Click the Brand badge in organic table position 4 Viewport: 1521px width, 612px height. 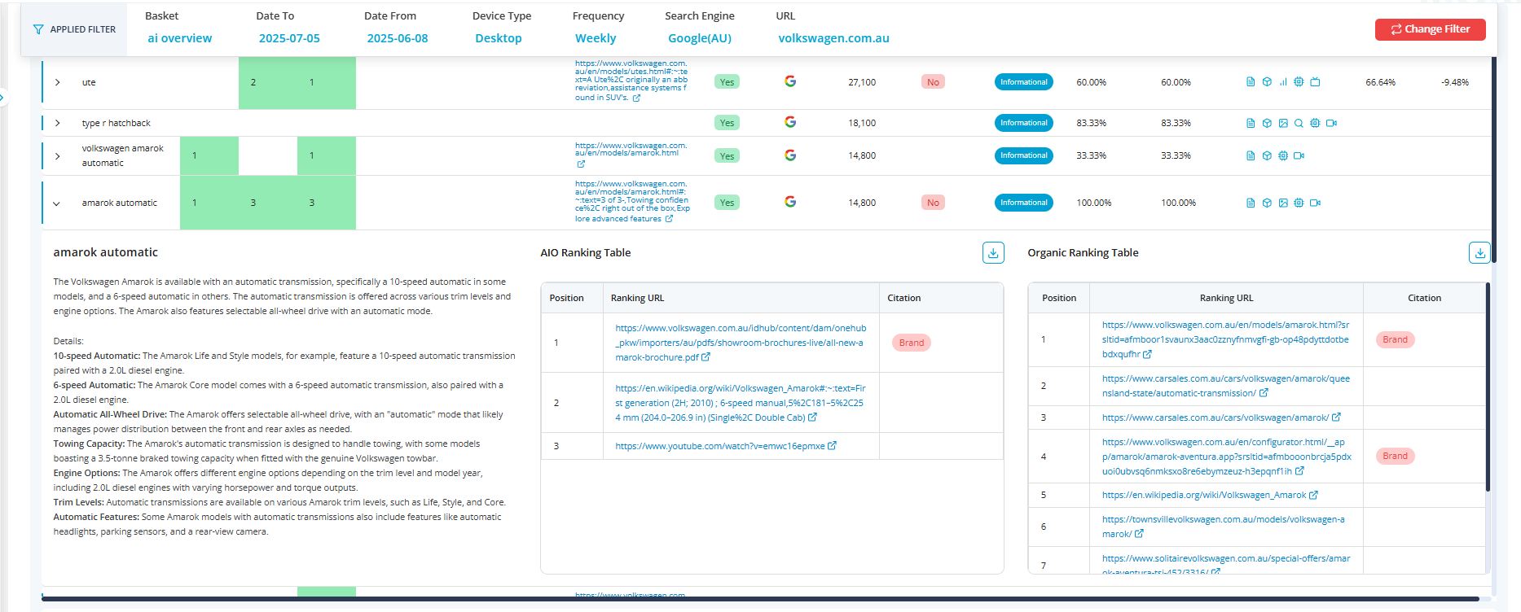tap(1395, 456)
